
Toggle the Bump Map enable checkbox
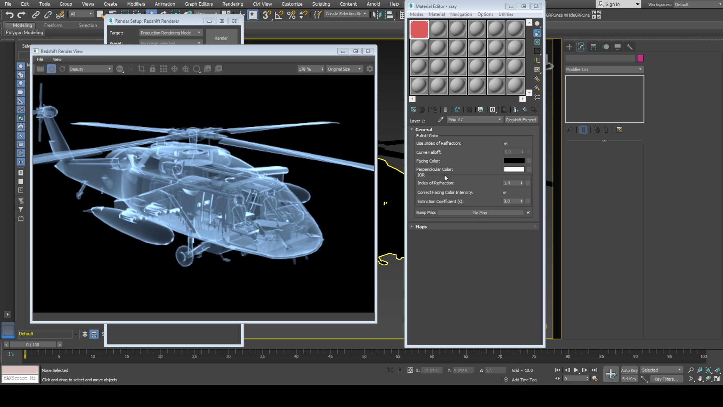pos(528,213)
